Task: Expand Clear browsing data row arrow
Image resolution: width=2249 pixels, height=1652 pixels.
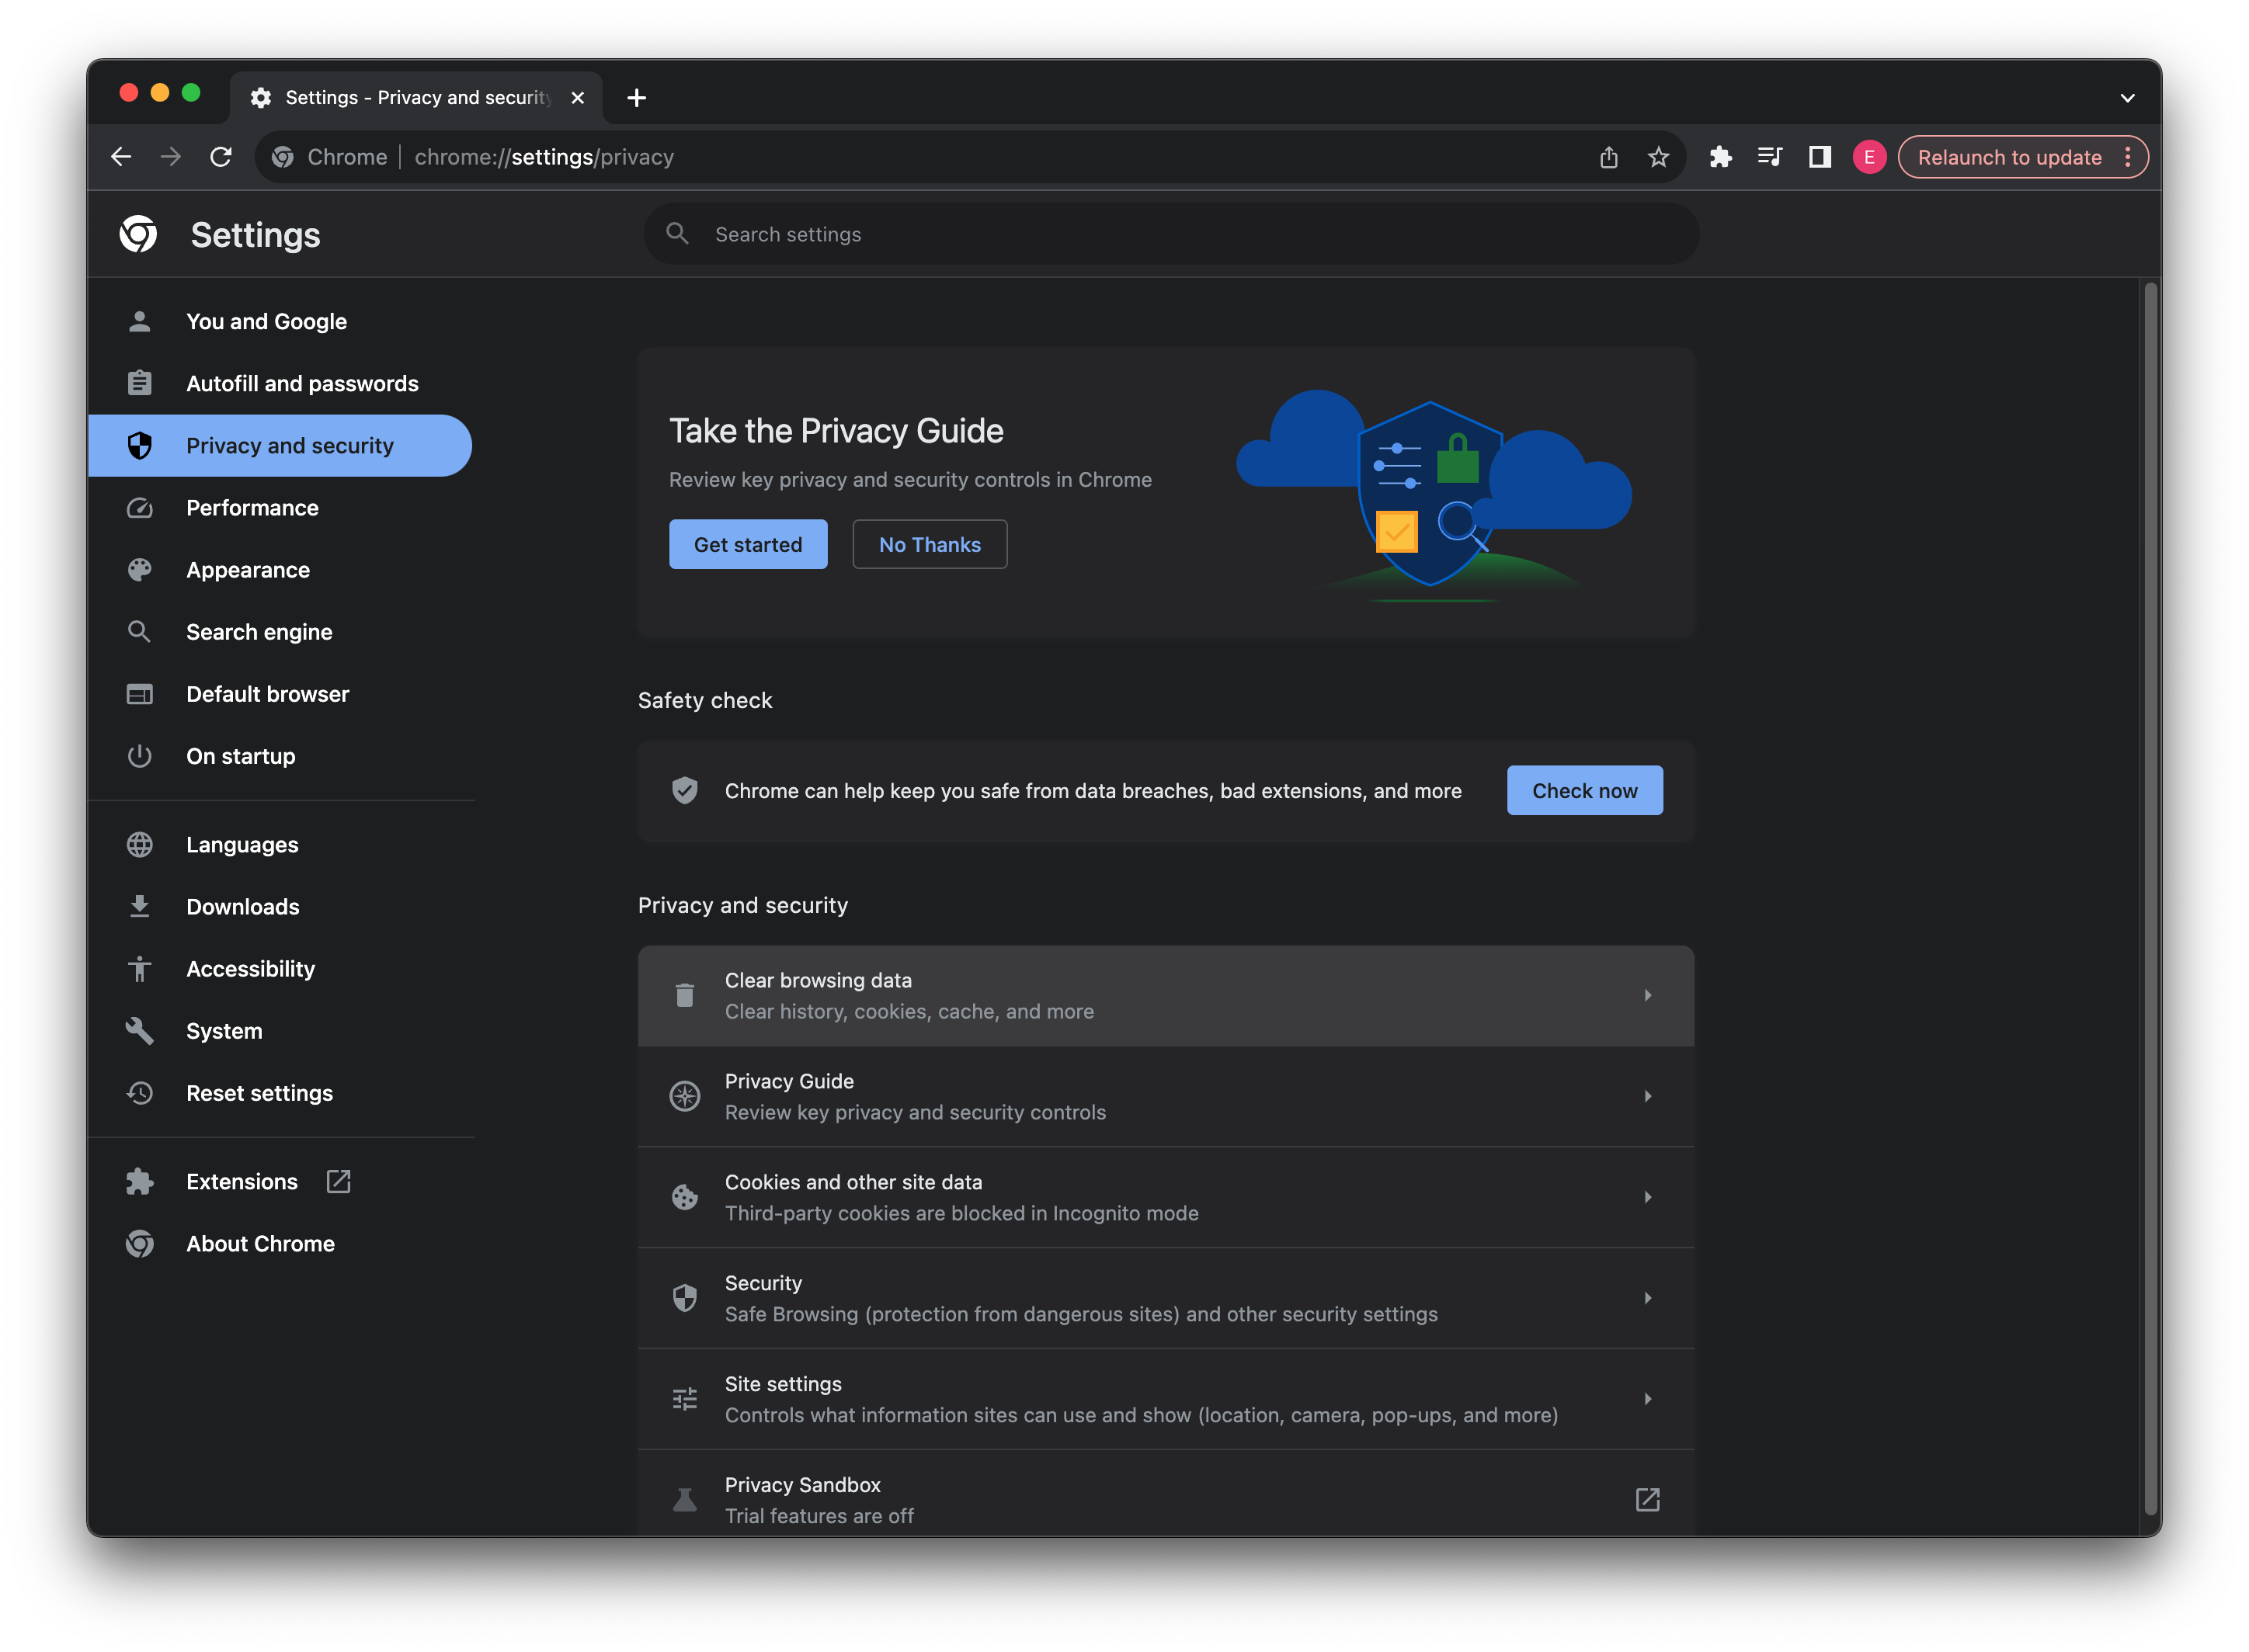Action: point(1646,995)
